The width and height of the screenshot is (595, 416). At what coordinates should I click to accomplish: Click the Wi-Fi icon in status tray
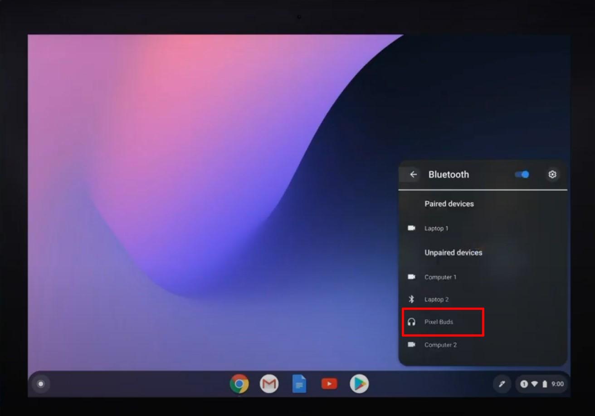click(x=535, y=384)
